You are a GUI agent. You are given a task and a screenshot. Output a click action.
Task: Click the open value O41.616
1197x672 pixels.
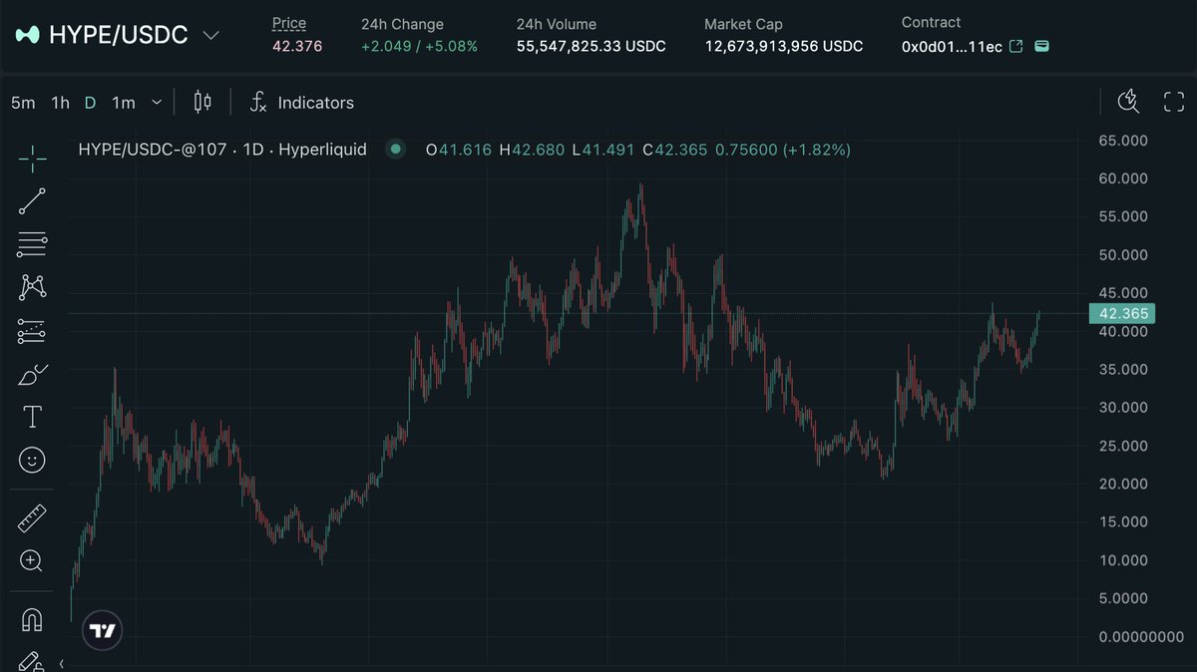click(458, 150)
